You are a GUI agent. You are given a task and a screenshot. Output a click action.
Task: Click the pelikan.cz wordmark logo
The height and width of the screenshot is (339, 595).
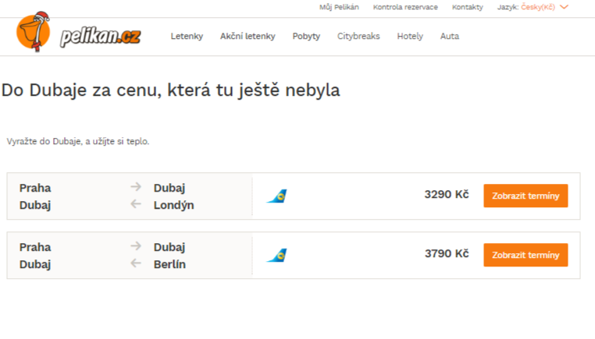point(101,37)
